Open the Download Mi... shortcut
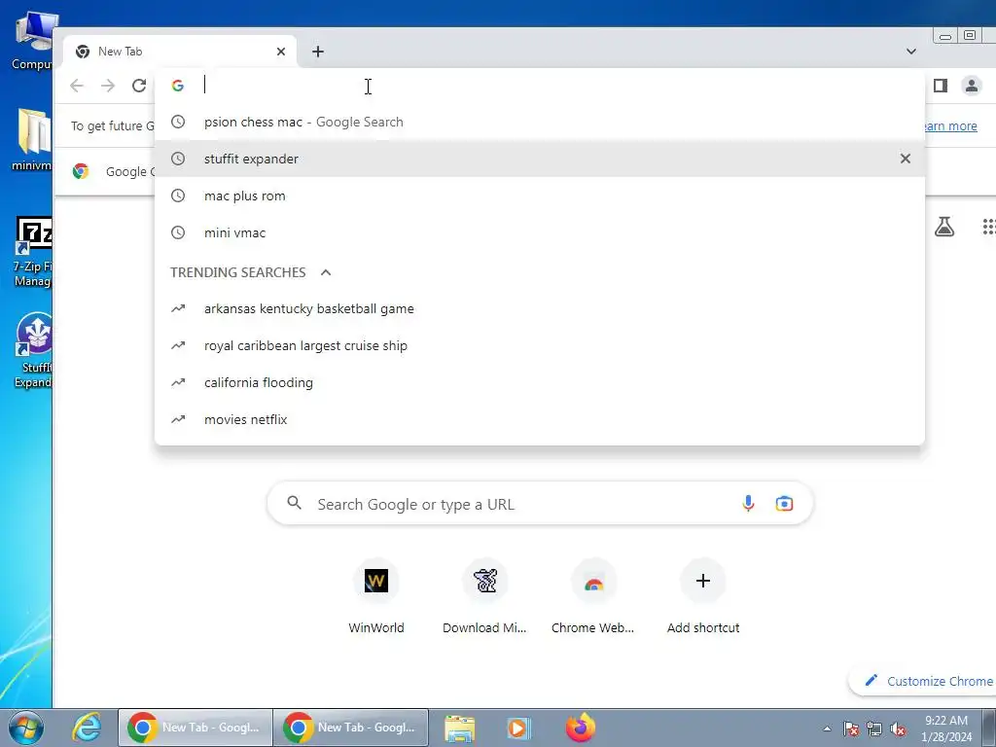The width and height of the screenshot is (996, 747). click(x=484, y=596)
